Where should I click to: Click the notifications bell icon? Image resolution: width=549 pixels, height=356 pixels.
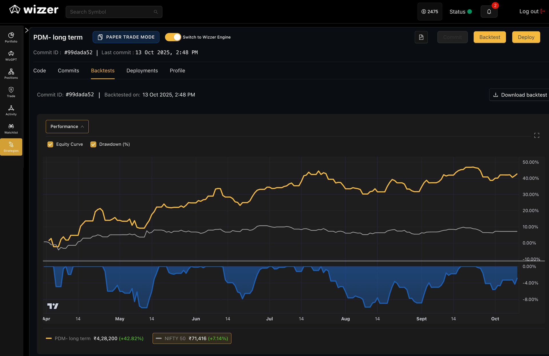(489, 12)
